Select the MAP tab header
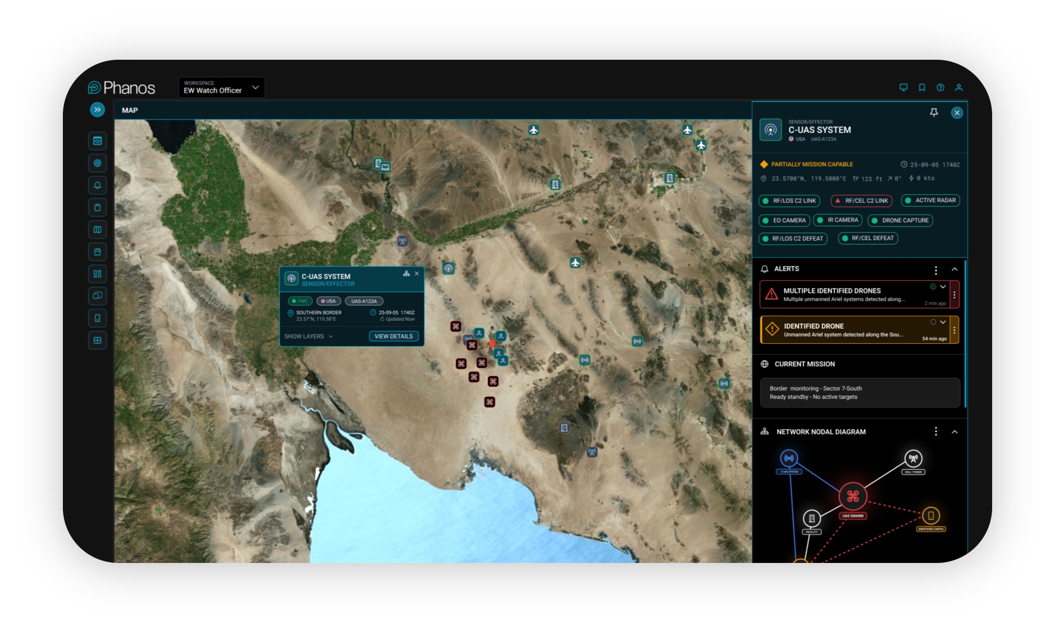Screen dimensions: 1055x629 [x=130, y=110]
